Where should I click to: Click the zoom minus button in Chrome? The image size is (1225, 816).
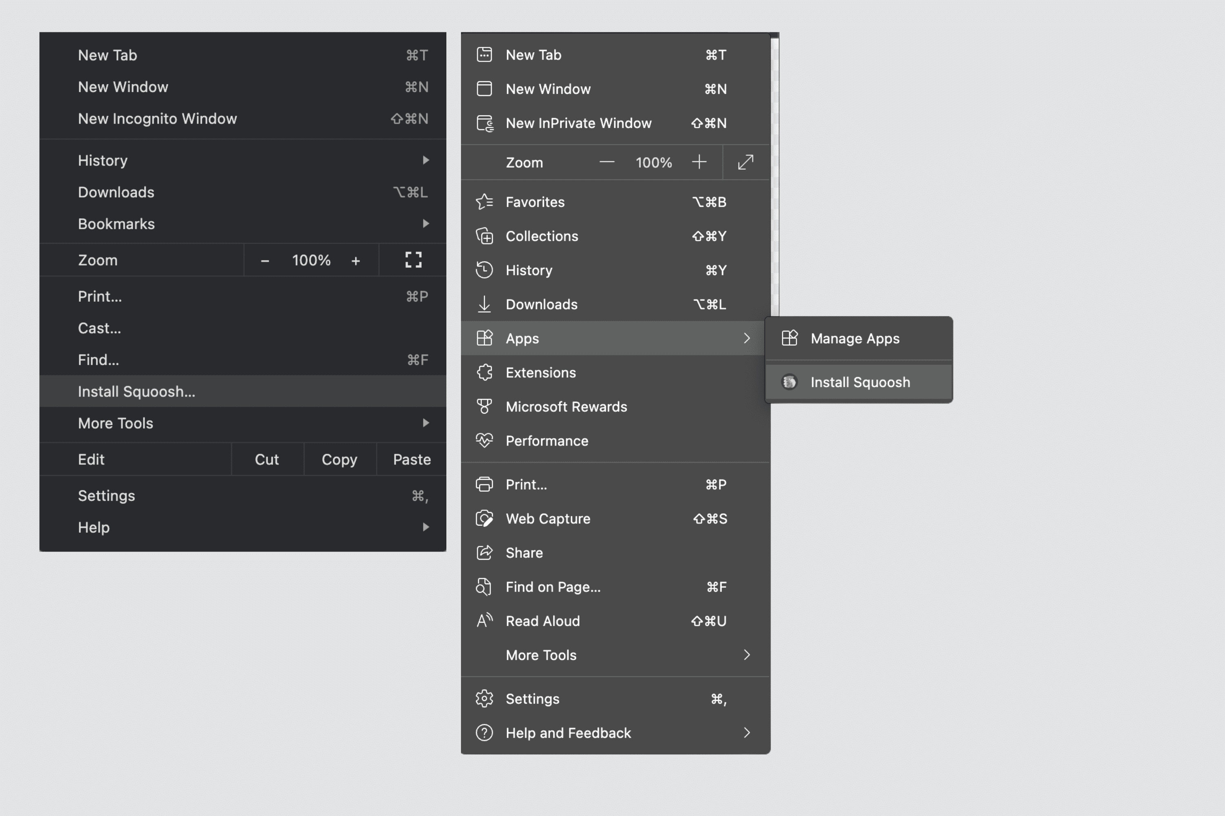[264, 260]
